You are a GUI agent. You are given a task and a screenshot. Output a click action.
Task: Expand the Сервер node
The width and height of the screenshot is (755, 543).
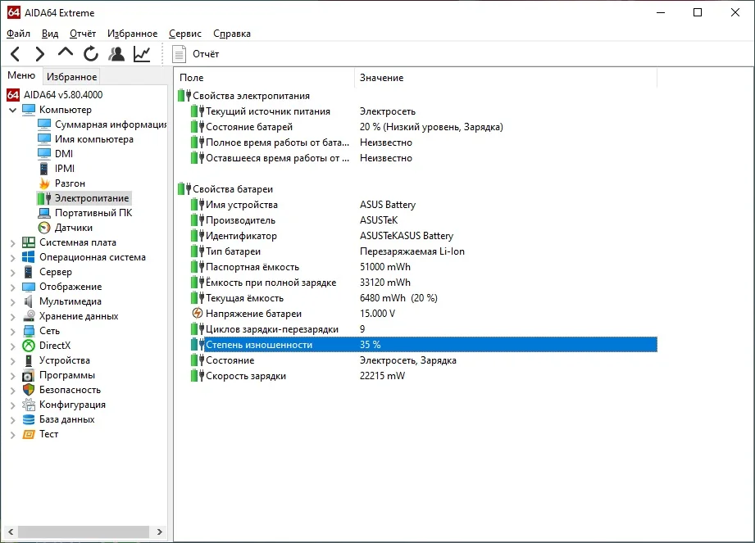tap(12, 272)
